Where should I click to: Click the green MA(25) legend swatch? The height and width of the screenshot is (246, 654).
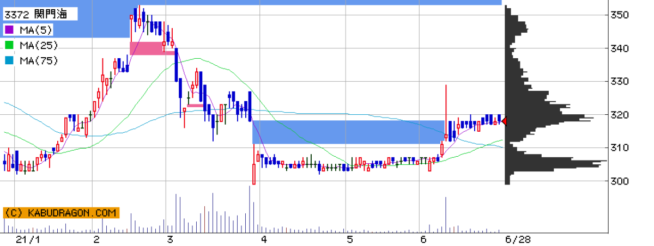click(x=8, y=46)
